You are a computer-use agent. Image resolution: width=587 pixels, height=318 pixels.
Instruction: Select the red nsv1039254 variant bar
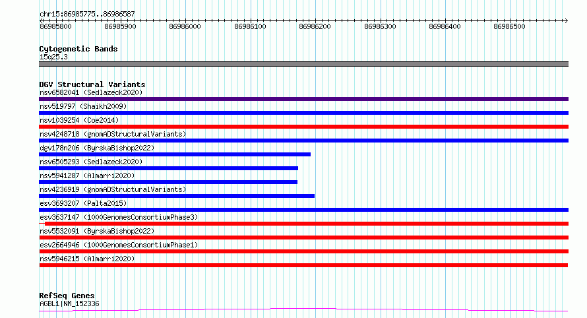coord(303,127)
